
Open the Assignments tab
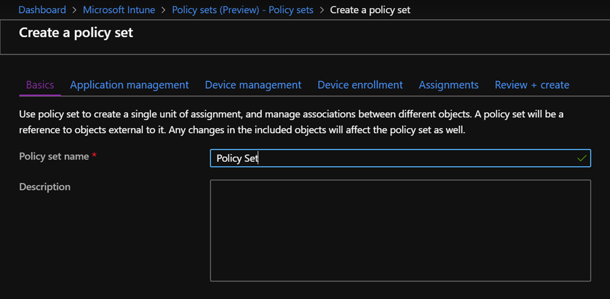449,85
